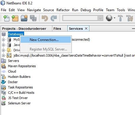Click the JS Test Driver icon
Image resolution: width=135 pixels, height=115 pixels.
tap(4, 98)
